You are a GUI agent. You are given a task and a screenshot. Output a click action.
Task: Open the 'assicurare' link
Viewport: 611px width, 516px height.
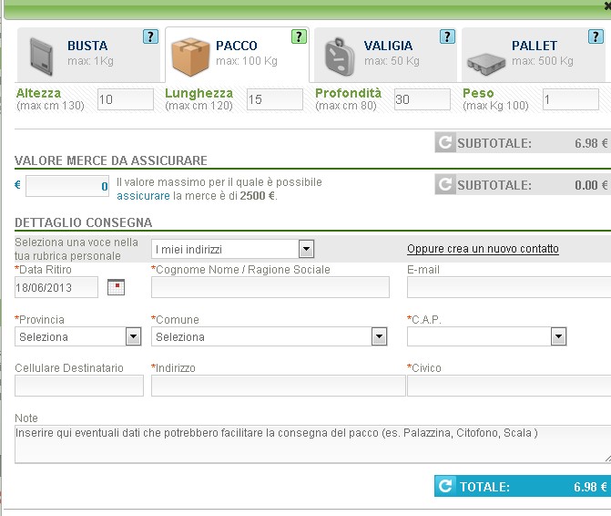pyautogui.click(x=143, y=196)
